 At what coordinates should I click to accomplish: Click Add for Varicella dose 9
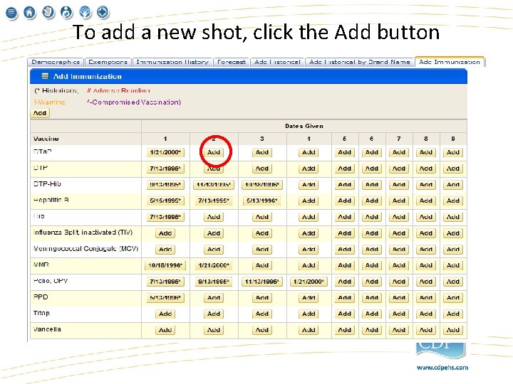point(453,330)
